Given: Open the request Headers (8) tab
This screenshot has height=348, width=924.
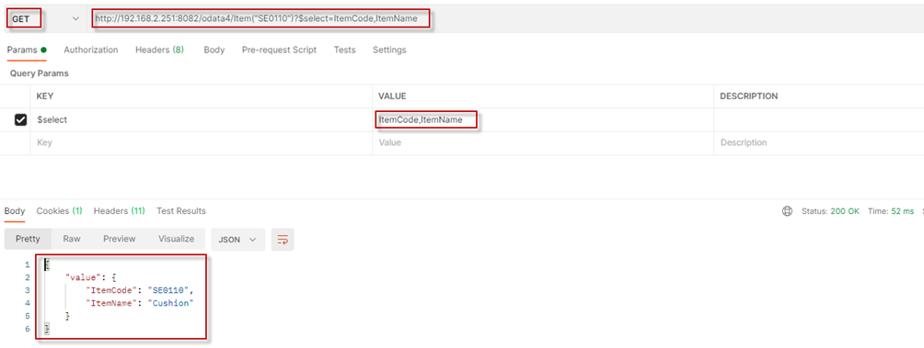Looking at the screenshot, I should [160, 50].
